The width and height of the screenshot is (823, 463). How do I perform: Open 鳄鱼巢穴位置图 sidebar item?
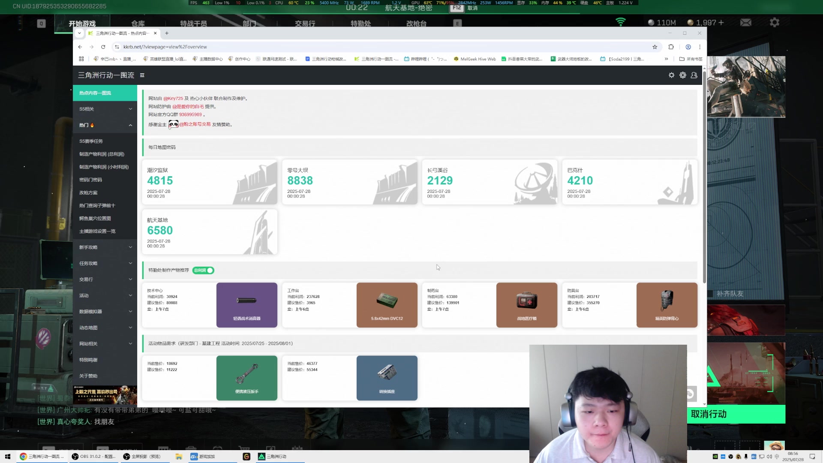pyautogui.click(x=105, y=218)
